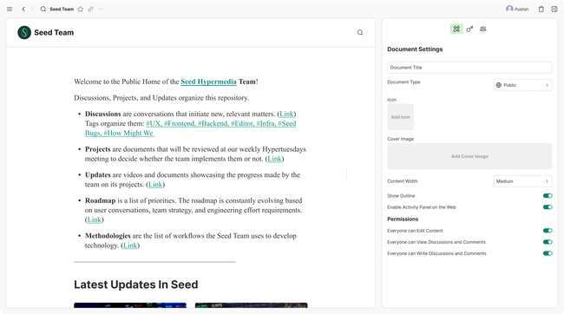
Task: Click the Publish button
Action: [x=517, y=9]
